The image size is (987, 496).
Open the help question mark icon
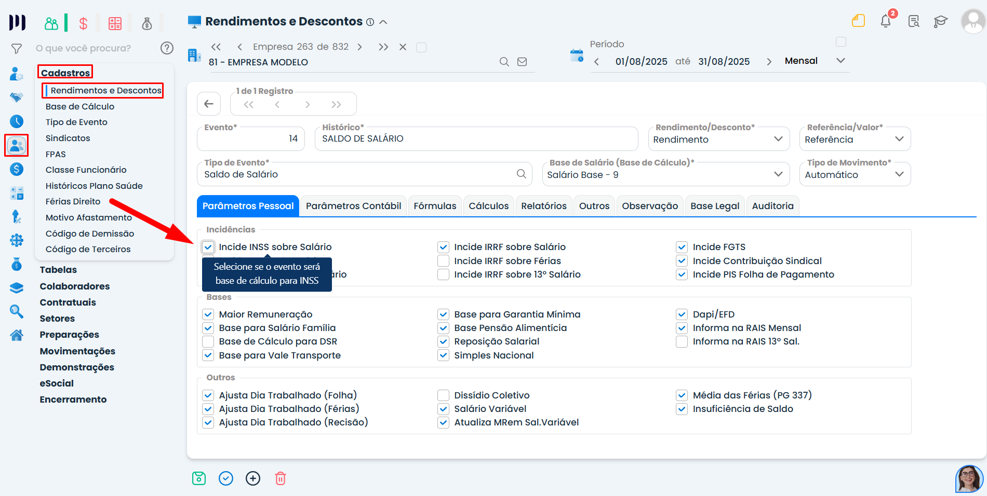pyautogui.click(x=167, y=48)
